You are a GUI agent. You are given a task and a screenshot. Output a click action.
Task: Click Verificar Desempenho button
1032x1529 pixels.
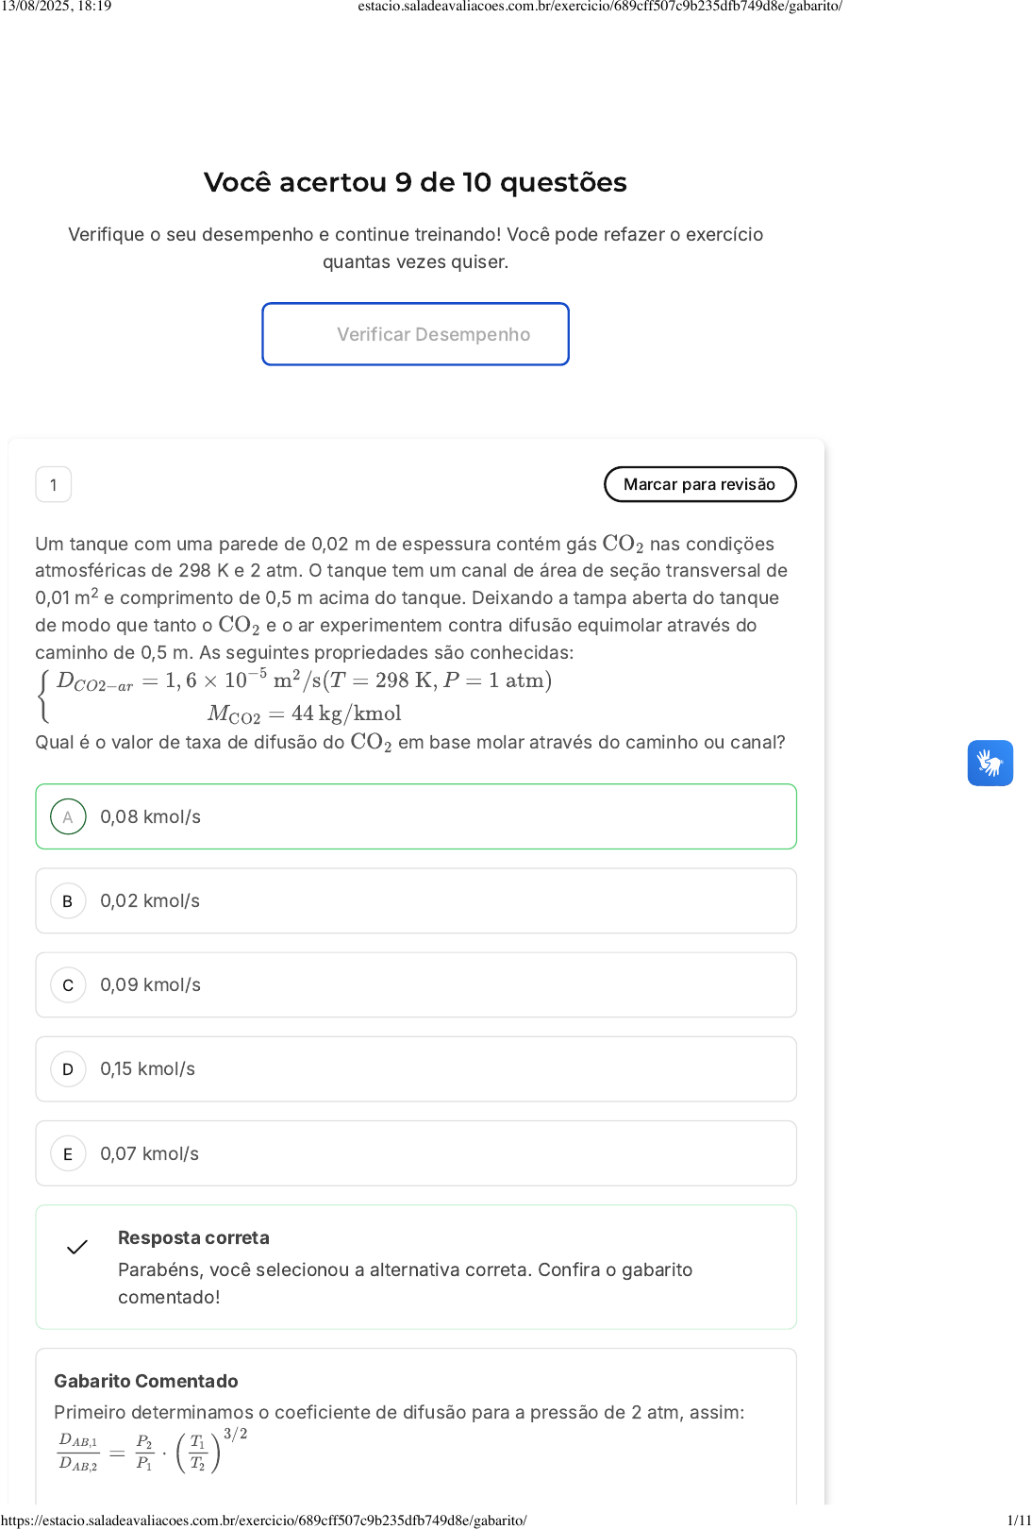pyautogui.click(x=415, y=334)
